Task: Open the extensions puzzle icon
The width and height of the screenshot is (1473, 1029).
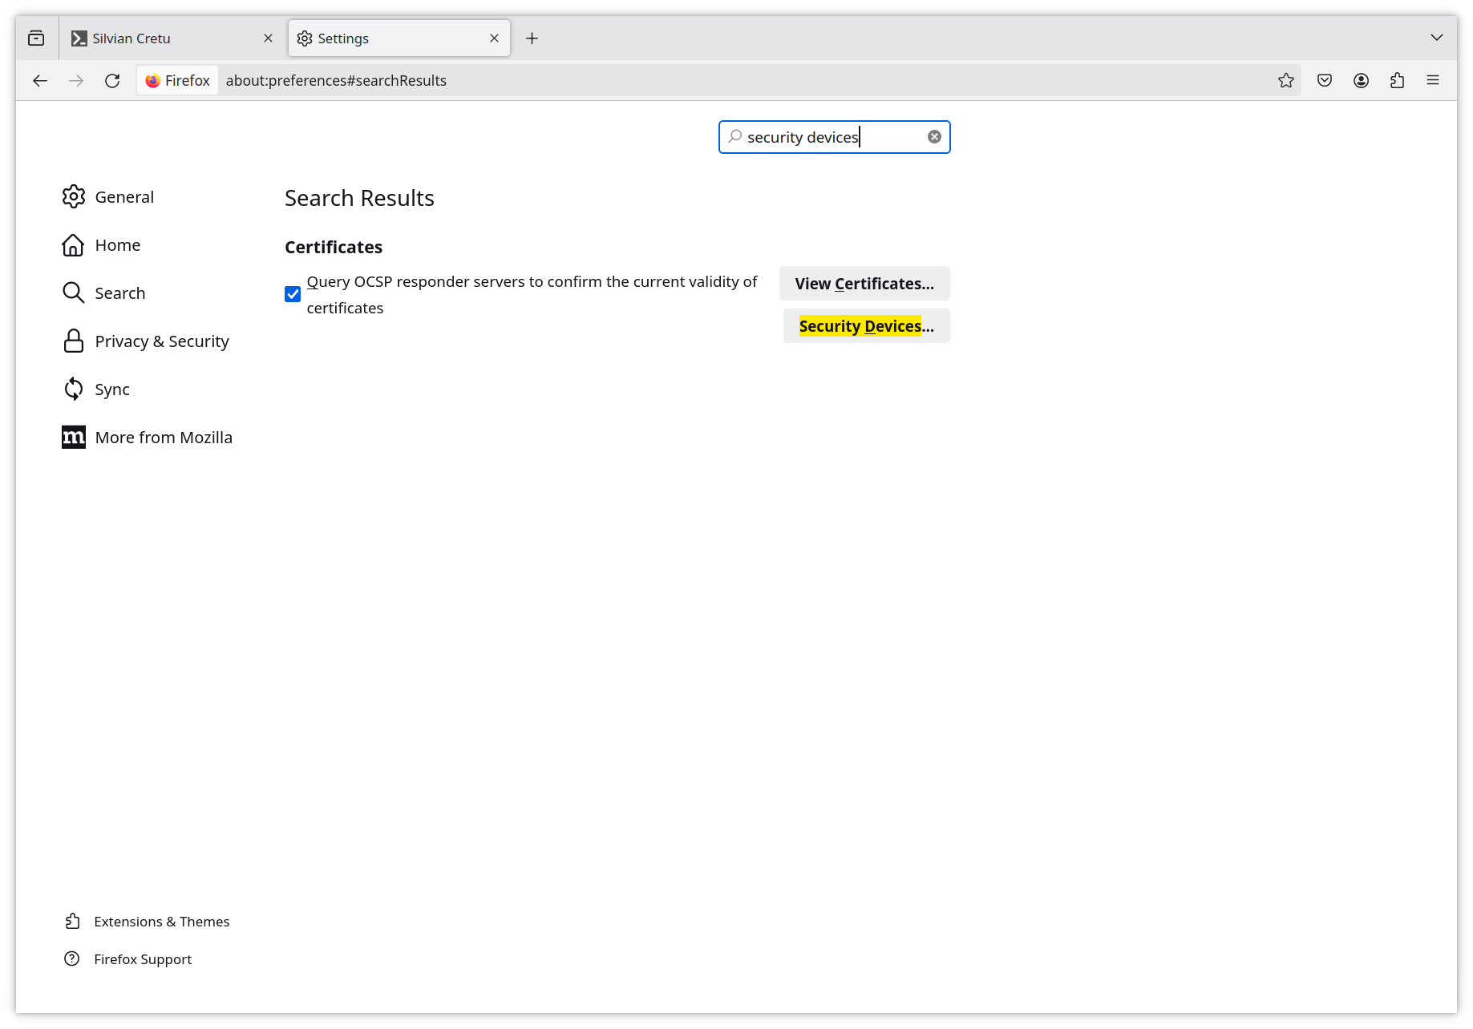Action: pyautogui.click(x=1398, y=80)
